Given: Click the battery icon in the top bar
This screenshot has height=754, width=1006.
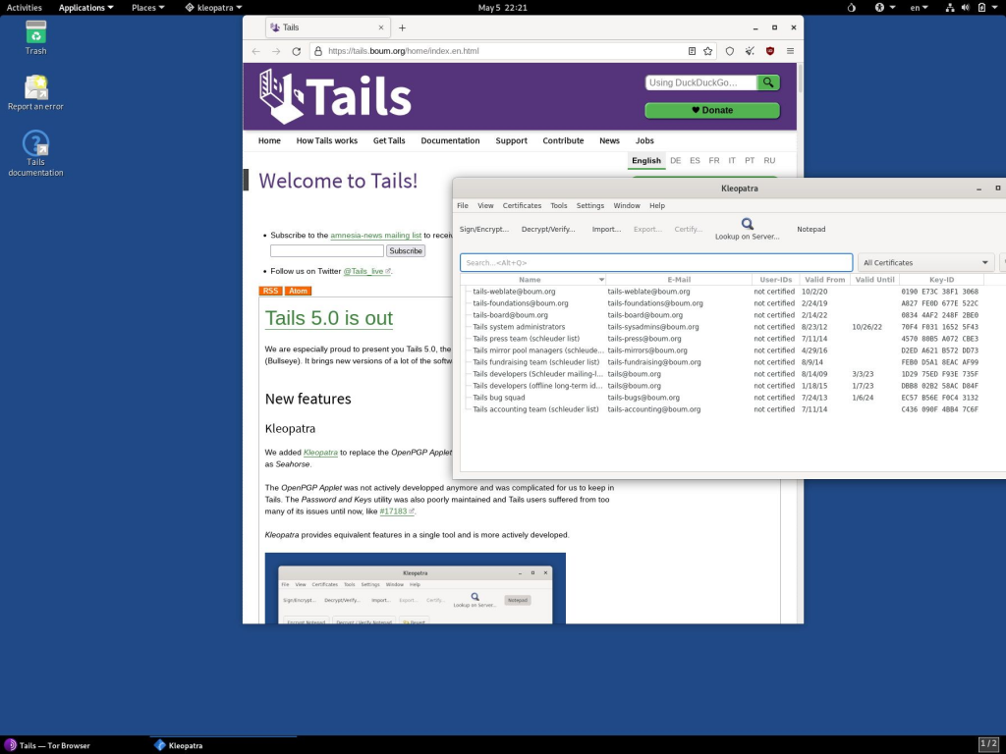Looking at the screenshot, I should [981, 8].
